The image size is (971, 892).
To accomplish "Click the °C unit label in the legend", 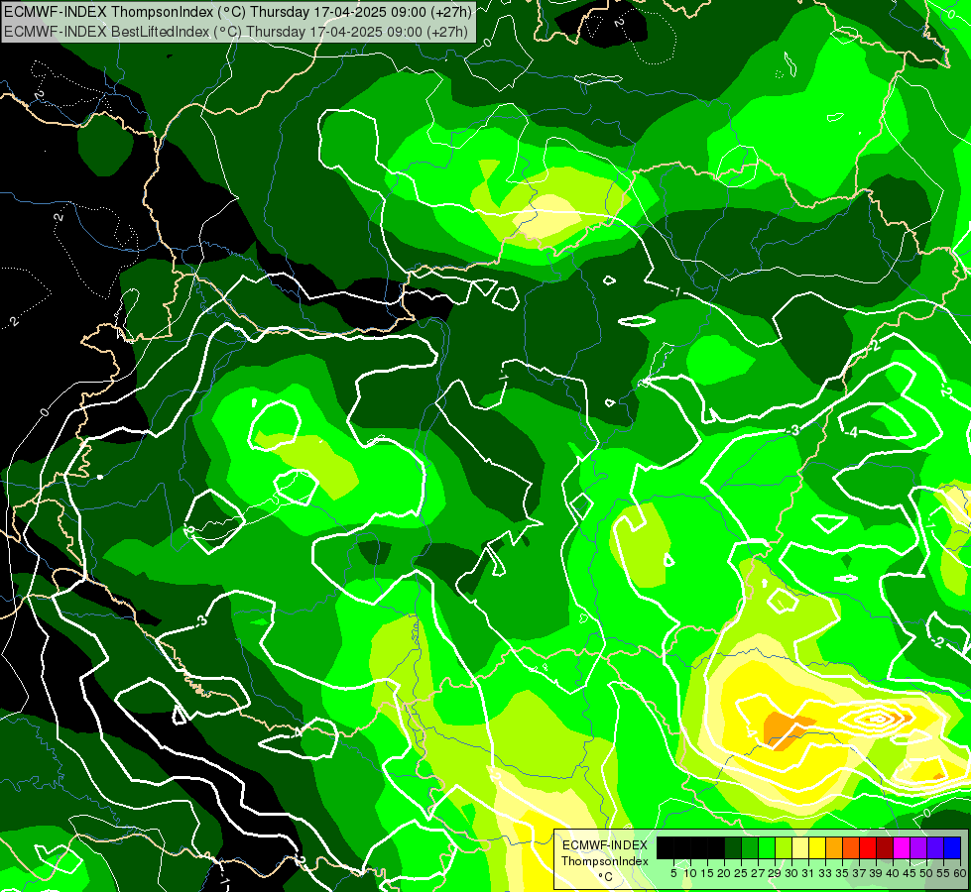I will coord(605,877).
